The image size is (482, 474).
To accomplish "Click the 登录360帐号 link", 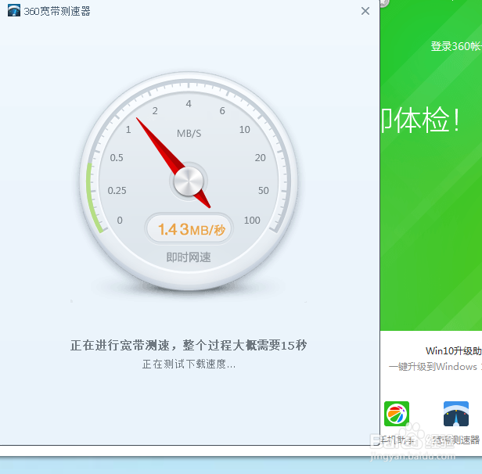I will coord(456,46).
